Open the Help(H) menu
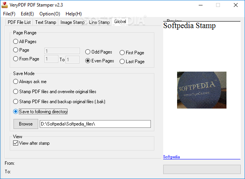Viewport: 245px width, 179px height. tap(74, 14)
